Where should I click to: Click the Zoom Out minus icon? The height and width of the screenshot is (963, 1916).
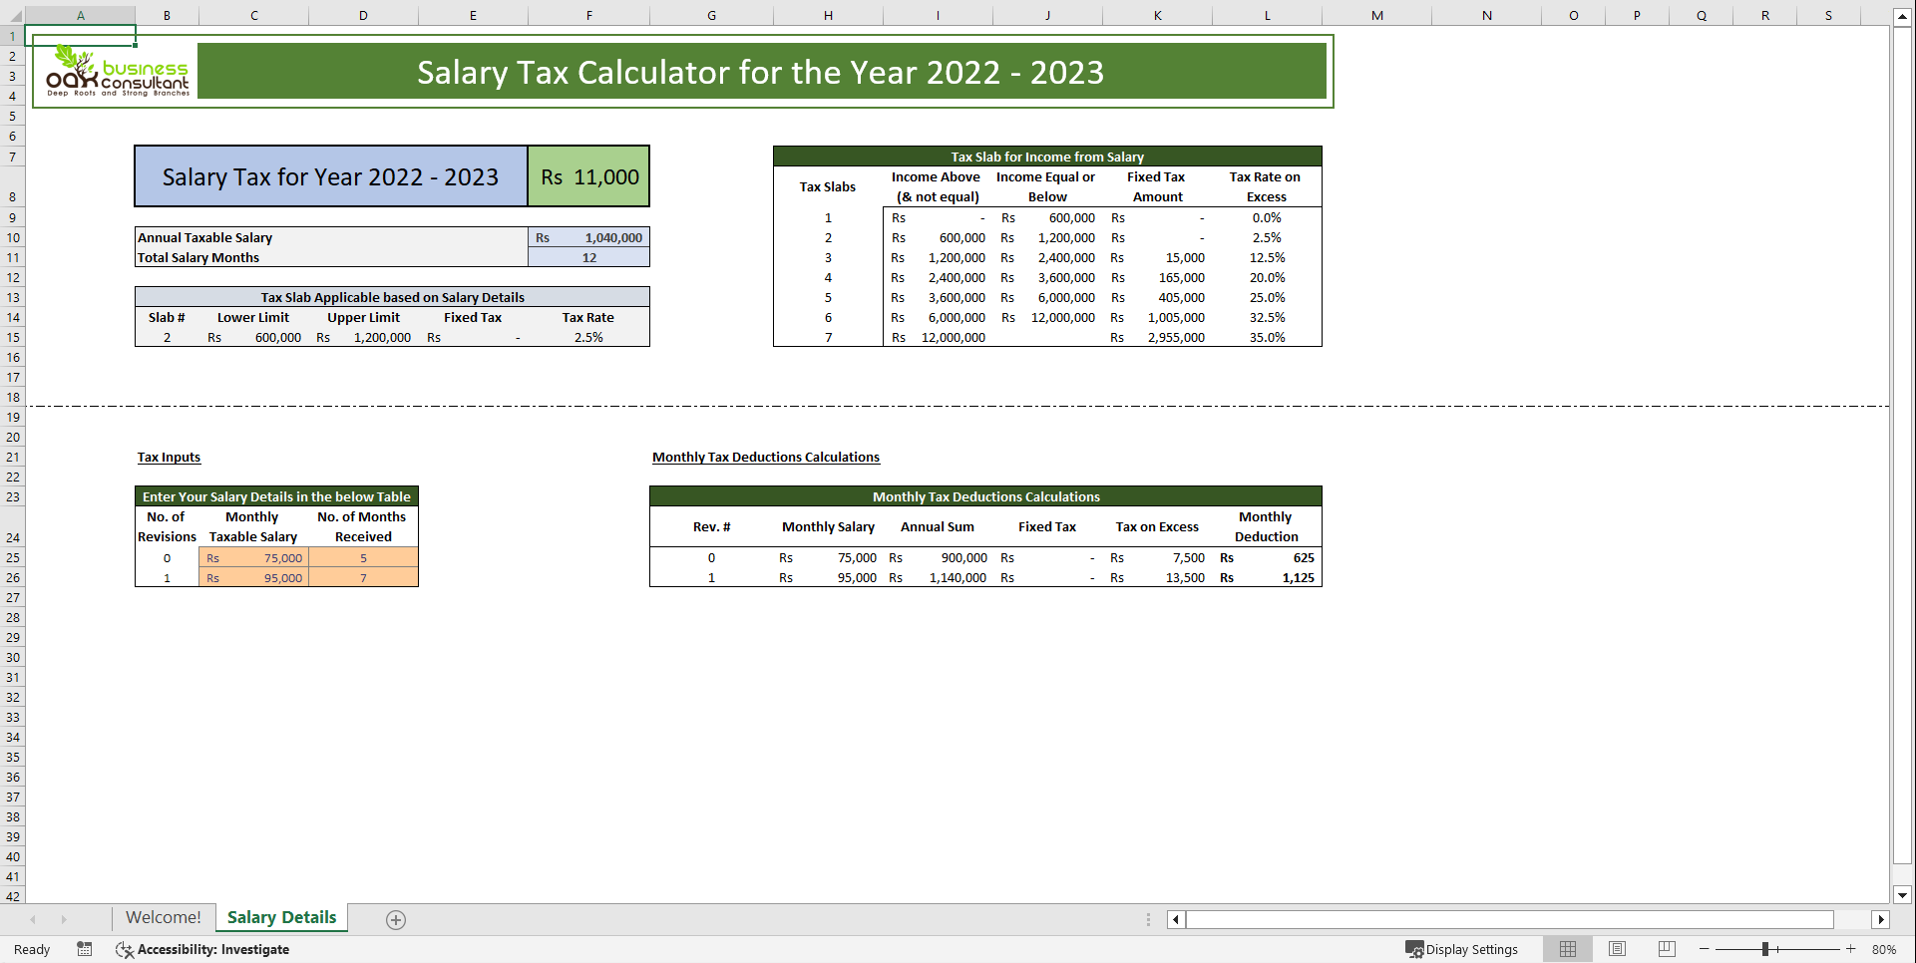point(1706,949)
